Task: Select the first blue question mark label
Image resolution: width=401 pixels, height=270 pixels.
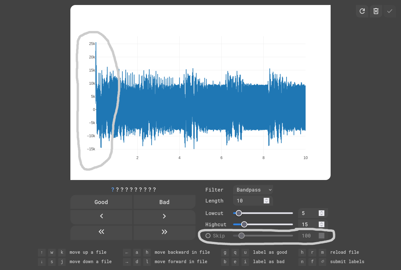Action: pos(113,190)
